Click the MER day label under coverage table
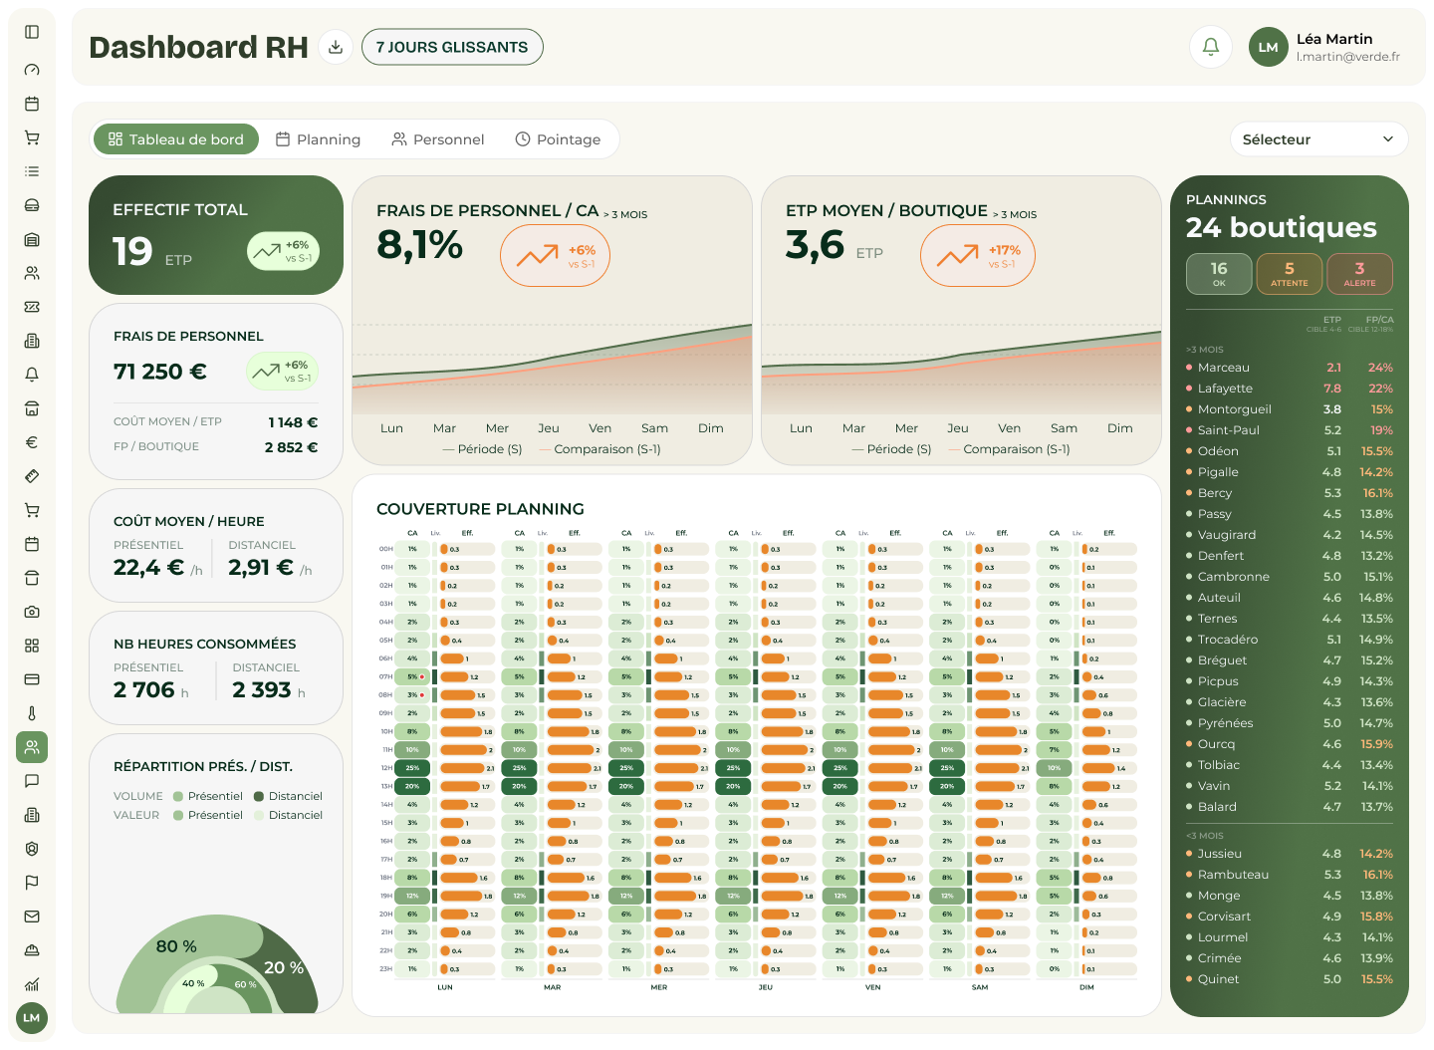 click(x=658, y=987)
